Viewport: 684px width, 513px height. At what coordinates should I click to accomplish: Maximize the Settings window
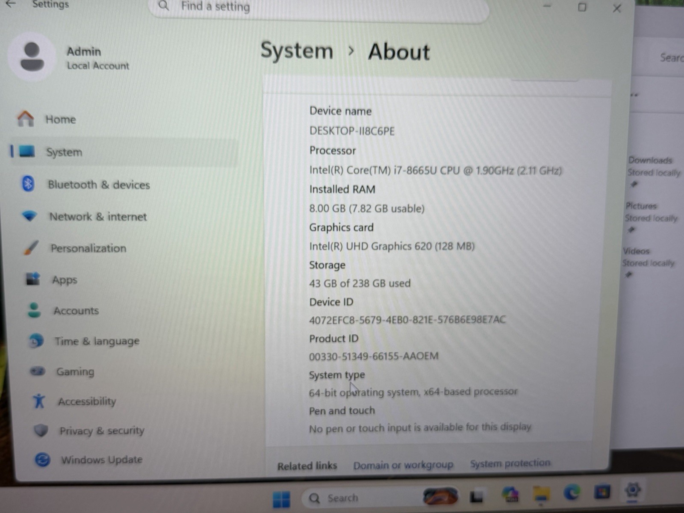click(x=582, y=7)
